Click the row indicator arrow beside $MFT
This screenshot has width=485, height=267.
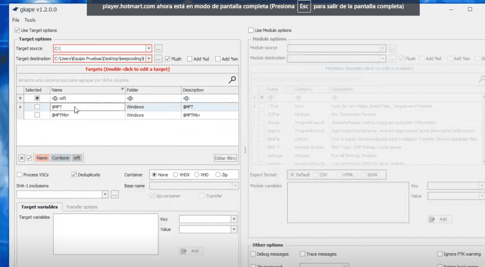(x=20, y=107)
